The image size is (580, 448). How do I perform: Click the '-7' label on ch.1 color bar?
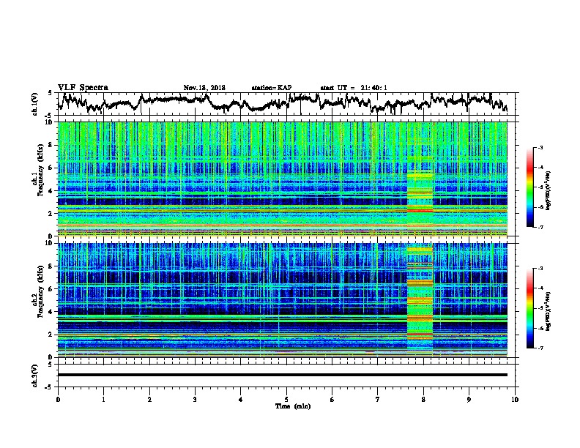[x=540, y=227]
